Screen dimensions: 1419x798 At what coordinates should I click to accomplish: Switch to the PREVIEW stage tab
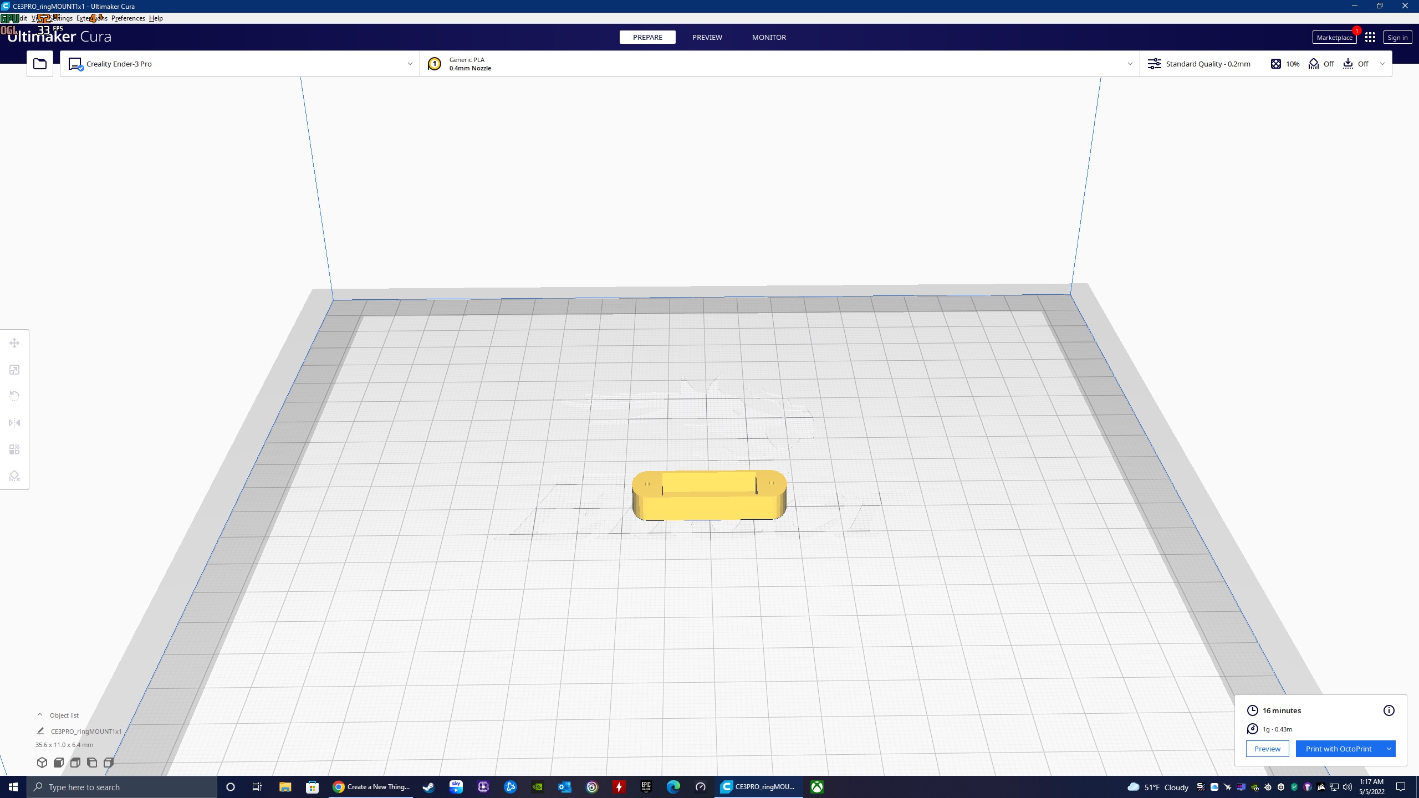(x=707, y=37)
